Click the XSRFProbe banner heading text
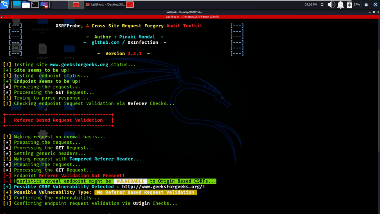380x214 pixels. (129, 26)
